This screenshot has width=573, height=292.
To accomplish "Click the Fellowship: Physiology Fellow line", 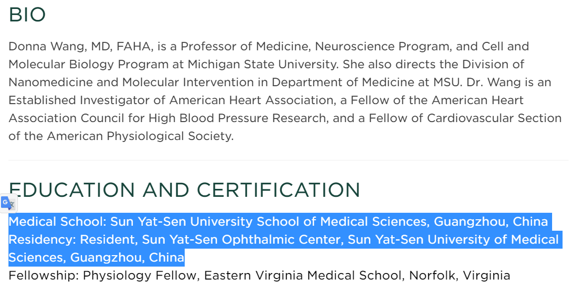I will (259, 275).
